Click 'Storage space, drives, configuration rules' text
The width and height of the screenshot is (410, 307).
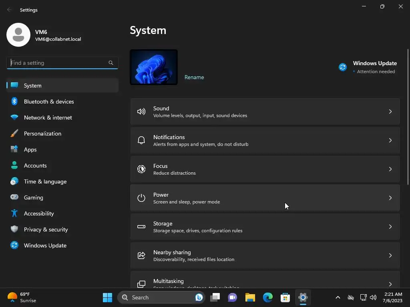pos(198,231)
